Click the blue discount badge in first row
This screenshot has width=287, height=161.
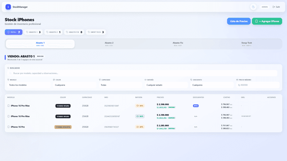pyautogui.click(x=196, y=106)
